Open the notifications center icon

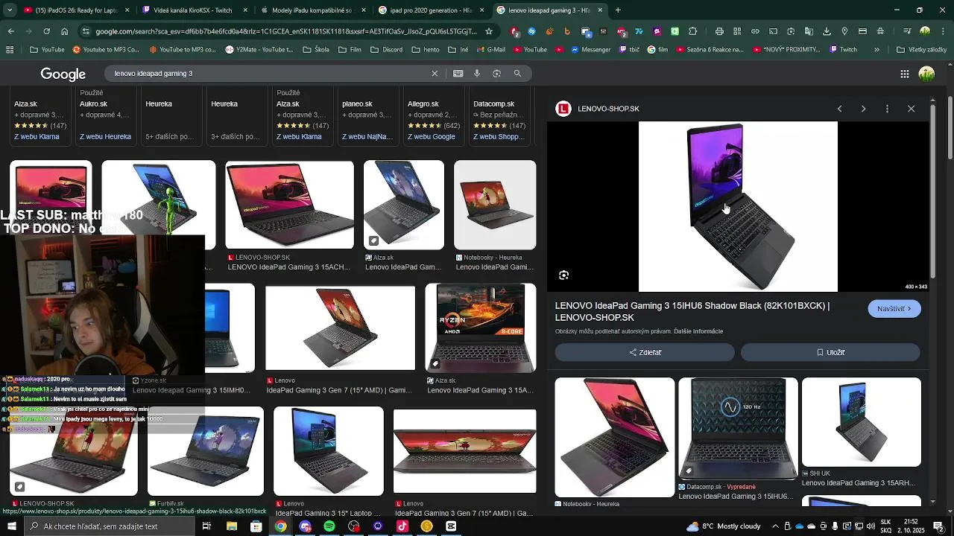[938, 526]
